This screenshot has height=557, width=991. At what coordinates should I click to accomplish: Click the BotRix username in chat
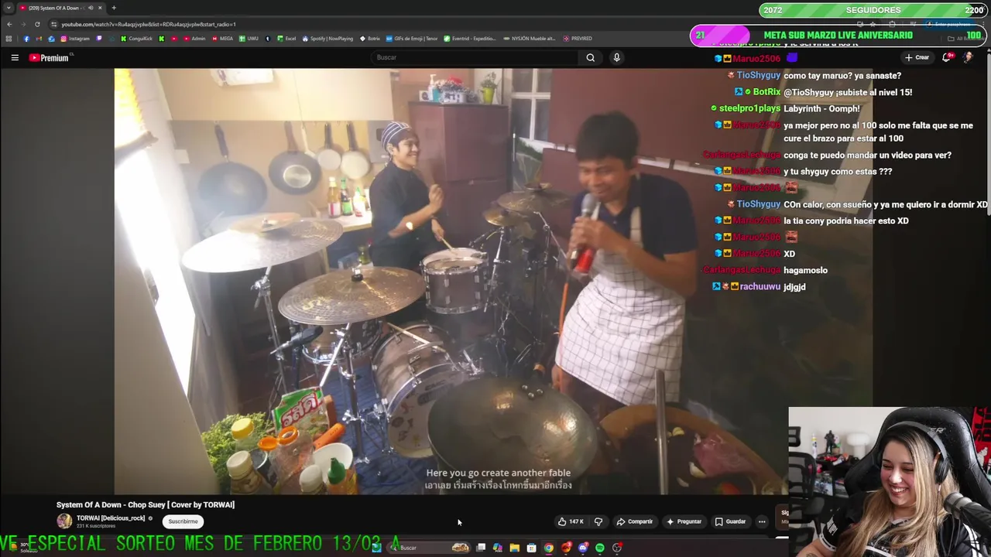pos(766,92)
